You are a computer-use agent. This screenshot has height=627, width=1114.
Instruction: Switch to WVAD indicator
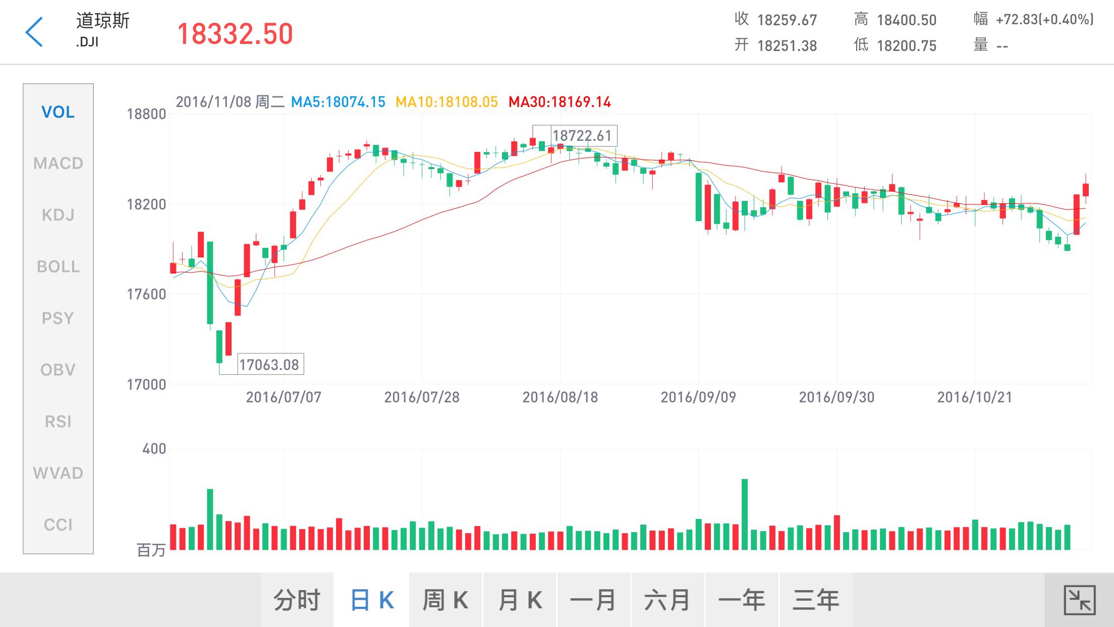pyautogui.click(x=58, y=473)
